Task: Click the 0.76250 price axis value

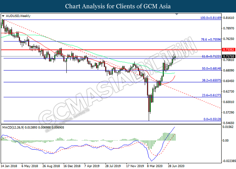Action: click(x=229, y=39)
